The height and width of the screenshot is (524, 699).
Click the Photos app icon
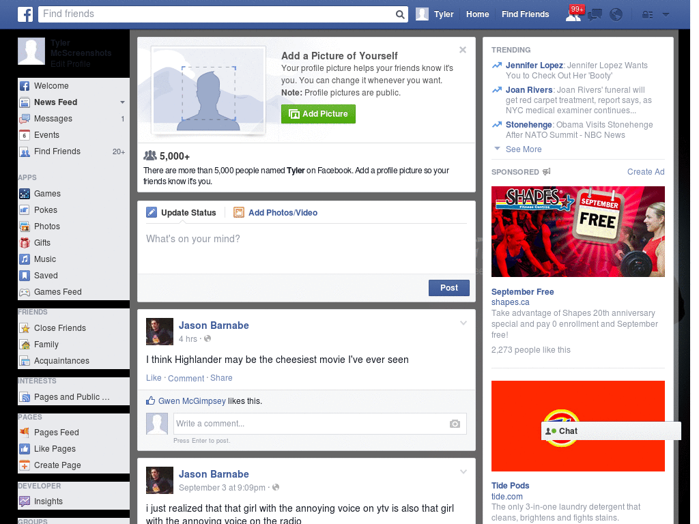(x=25, y=227)
